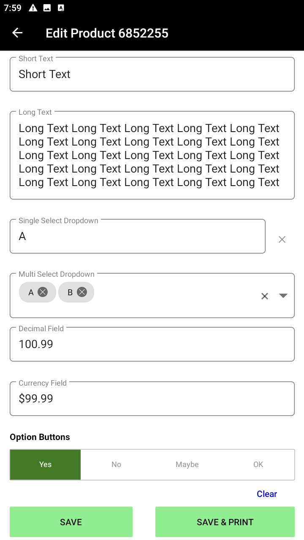Tap the Decimal Field input
The height and width of the screenshot is (540, 304).
pos(152,344)
